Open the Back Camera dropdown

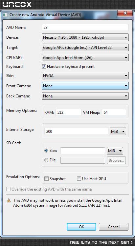coord(85,96)
